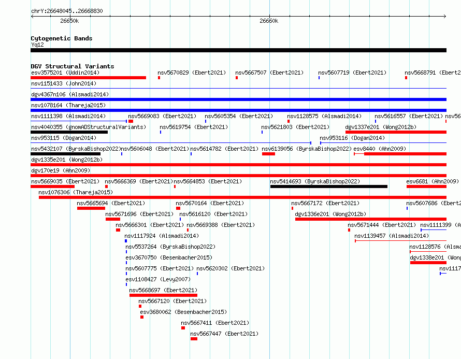This screenshot has width=461, height=359.
Task: Open nsv1139457 (Alsmadi2014) variant
Action: coord(392,236)
